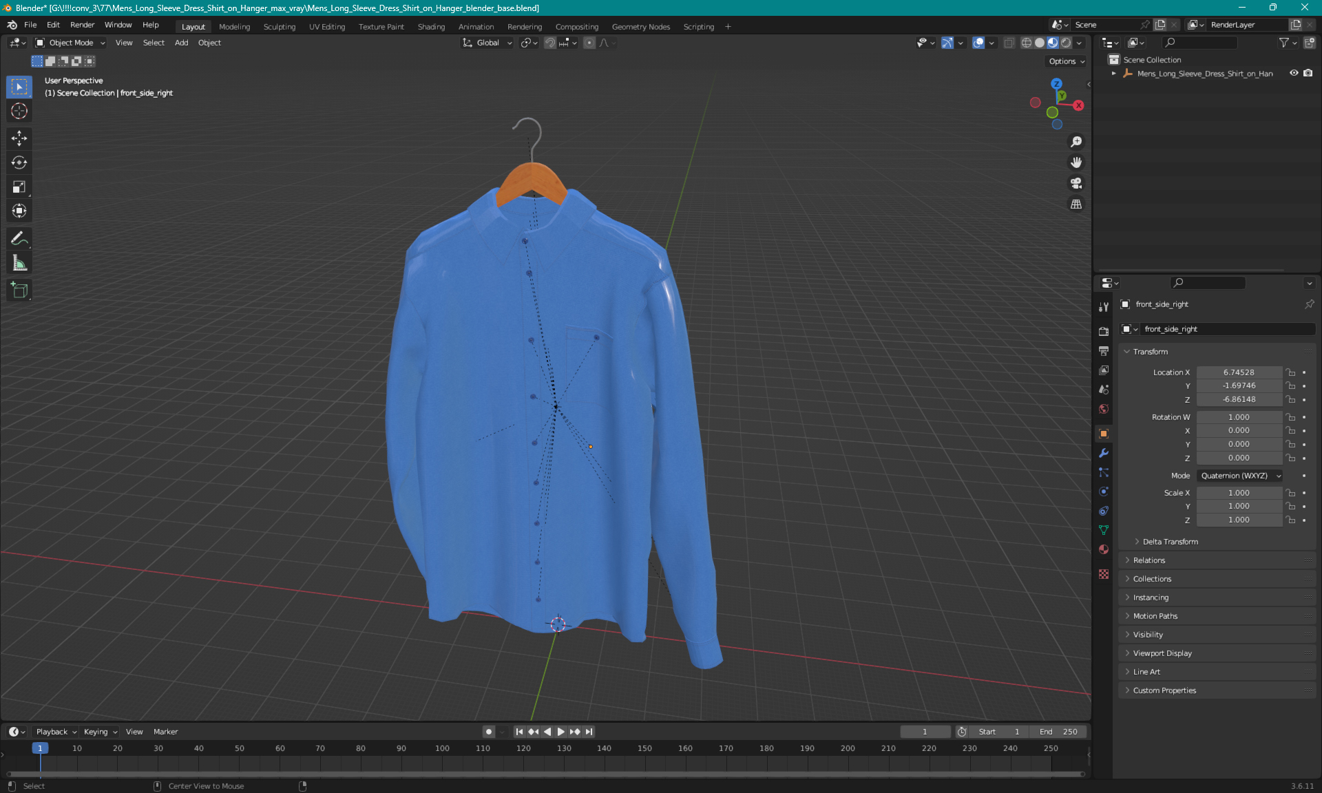Activate the Scale tool
This screenshot has width=1322, height=793.
(x=19, y=187)
